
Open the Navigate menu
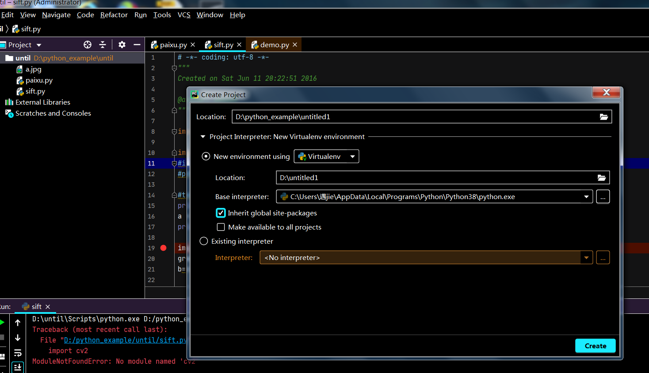click(56, 15)
